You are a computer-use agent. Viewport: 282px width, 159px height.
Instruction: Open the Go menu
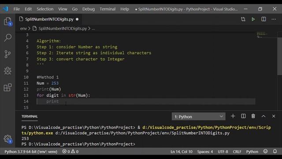point(74,9)
